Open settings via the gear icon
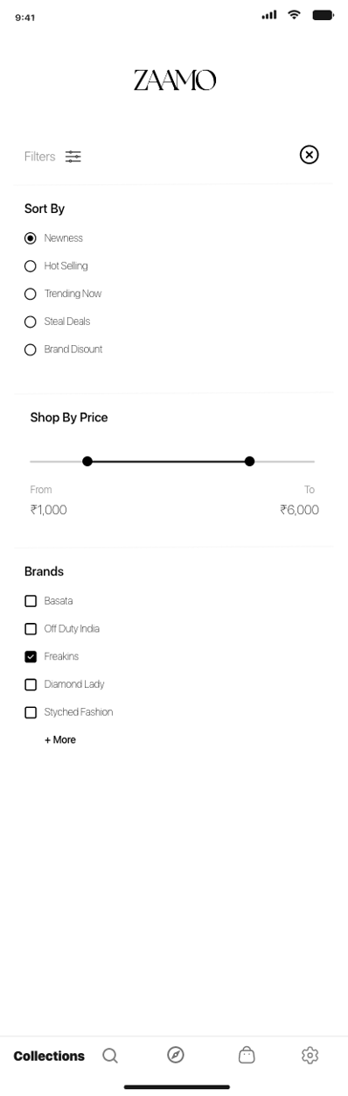The height and width of the screenshot is (1096, 348). point(310,1055)
